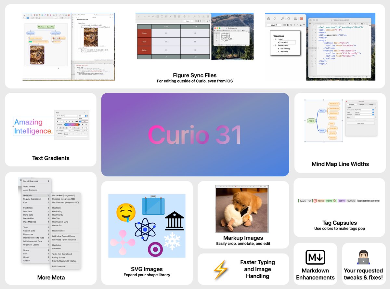Click the purple active tag capsule
The image size is (390, 289).
[x=342, y=201]
